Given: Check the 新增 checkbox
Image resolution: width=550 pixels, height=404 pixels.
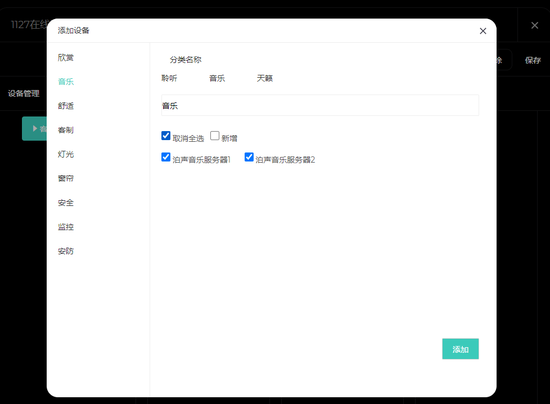Looking at the screenshot, I should coord(215,136).
